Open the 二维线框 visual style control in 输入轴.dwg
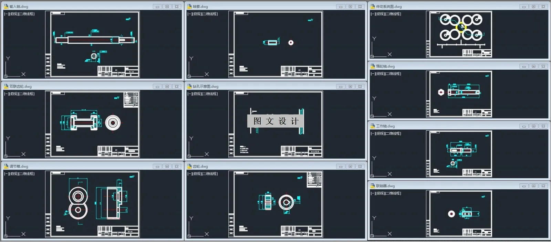 (x=26, y=14)
